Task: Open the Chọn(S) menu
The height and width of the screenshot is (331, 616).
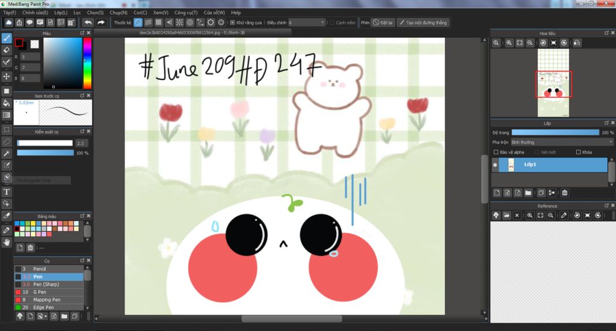Action: click(95, 13)
